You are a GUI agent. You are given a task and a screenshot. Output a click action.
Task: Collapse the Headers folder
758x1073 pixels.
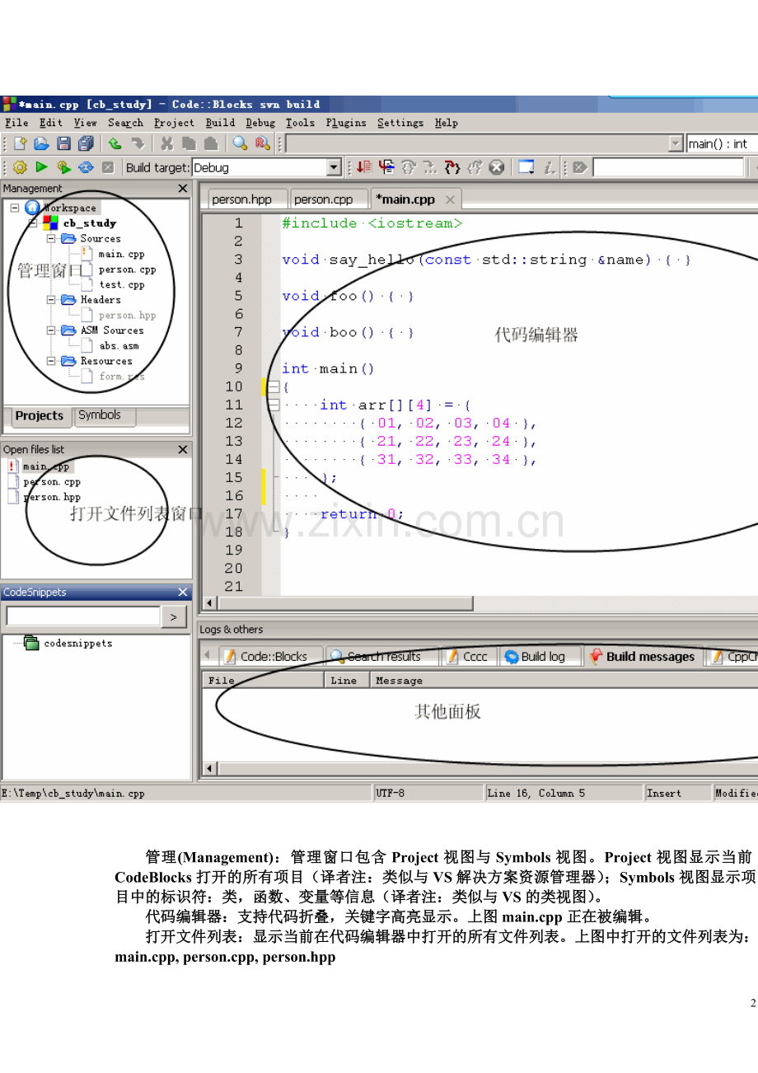[51, 299]
